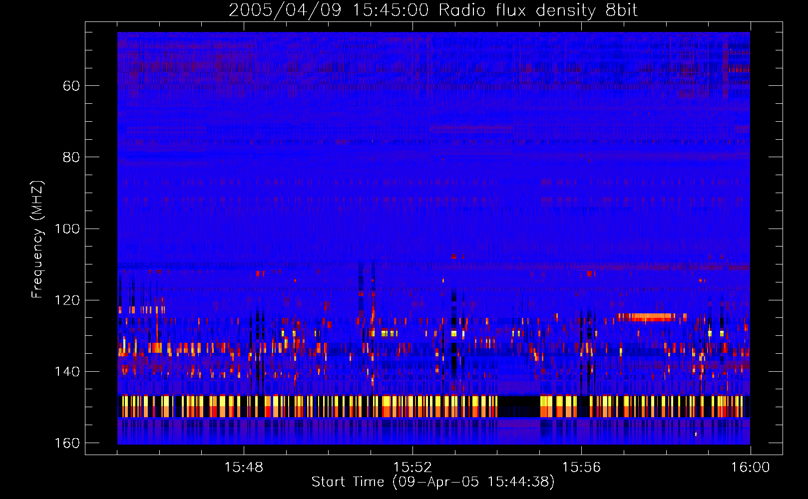Click the 15:56 time tick label

point(581,468)
